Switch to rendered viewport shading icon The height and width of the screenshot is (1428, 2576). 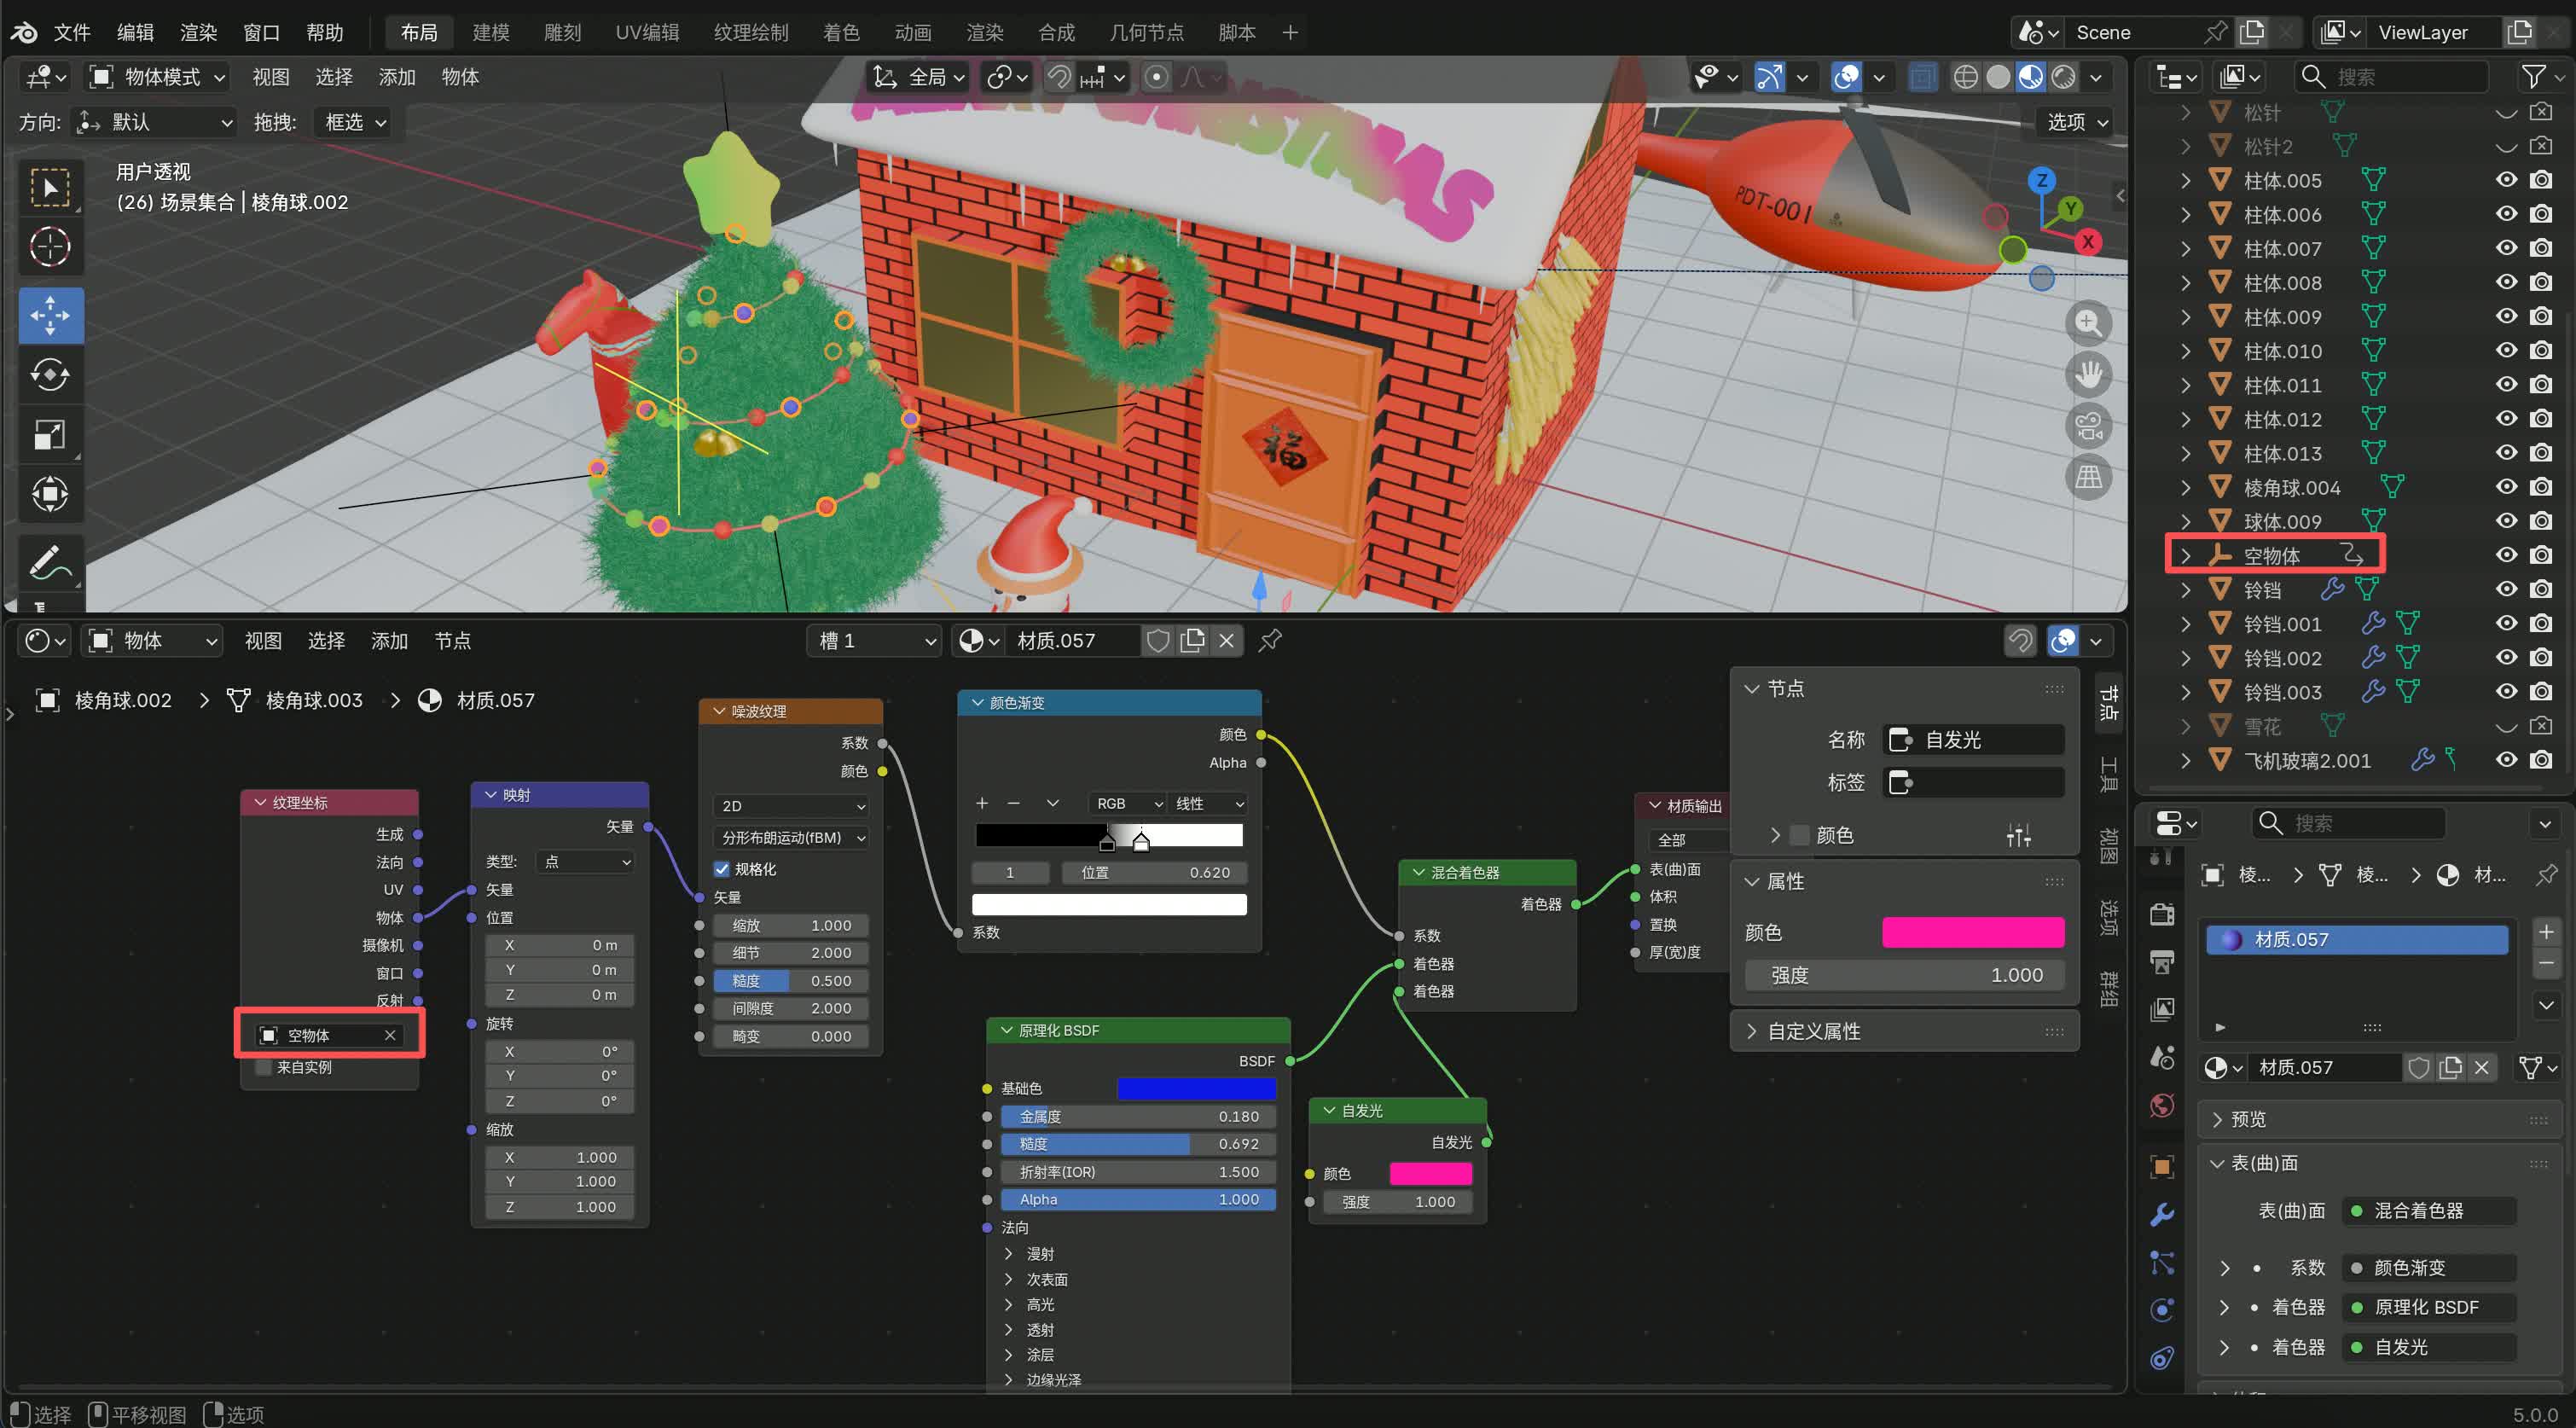pyautogui.click(x=2063, y=77)
